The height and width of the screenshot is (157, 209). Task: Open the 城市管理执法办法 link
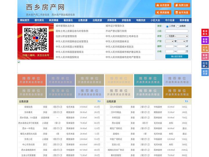coord(65,26)
